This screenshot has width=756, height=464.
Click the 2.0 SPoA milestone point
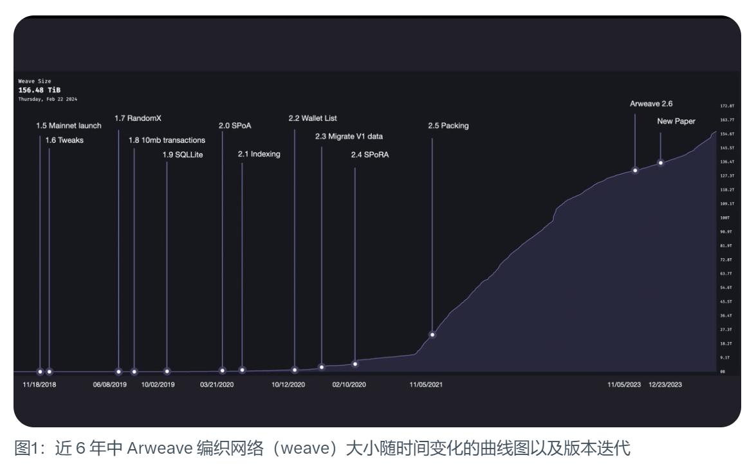tap(222, 369)
